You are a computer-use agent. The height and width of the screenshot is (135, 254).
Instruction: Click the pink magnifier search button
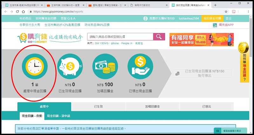click(x=159, y=37)
